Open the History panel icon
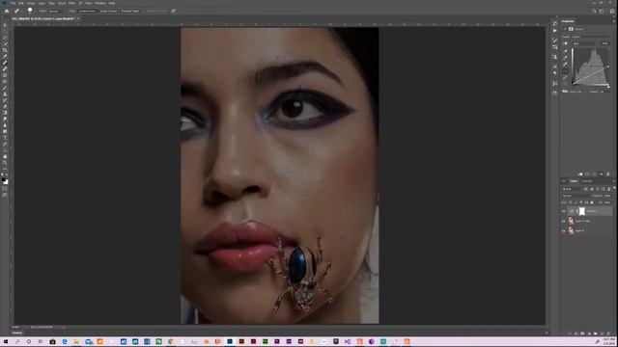This screenshot has width=618, height=347. pos(555,23)
